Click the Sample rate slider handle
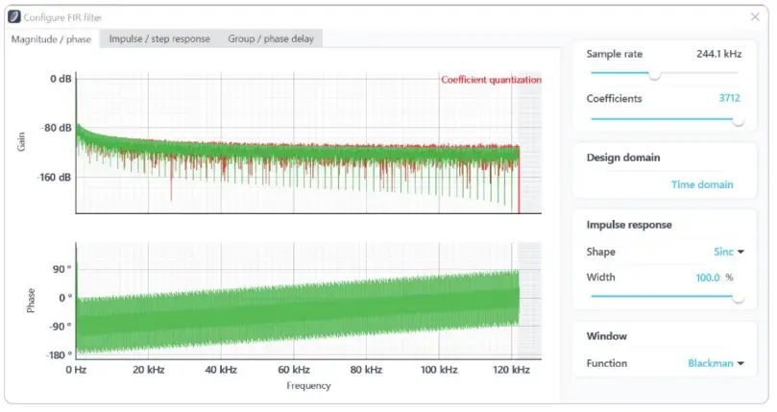 tap(655, 75)
